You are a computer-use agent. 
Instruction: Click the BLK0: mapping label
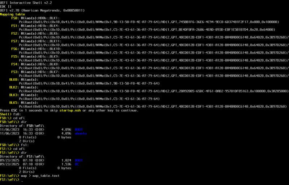tap(14, 79)
